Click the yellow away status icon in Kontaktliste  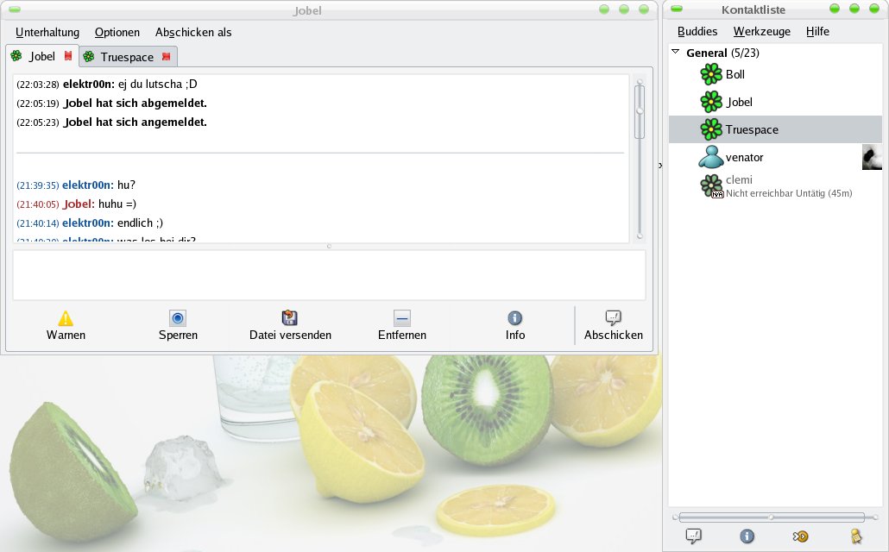pyautogui.click(x=855, y=536)
